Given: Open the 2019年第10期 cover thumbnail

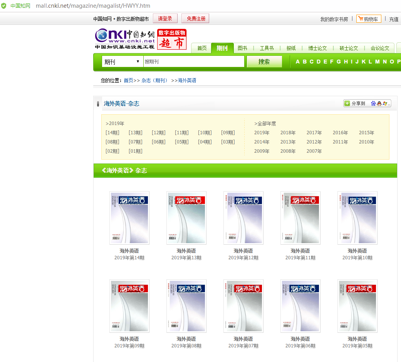Looking at the screenshot, I should [x=357, y=218].
